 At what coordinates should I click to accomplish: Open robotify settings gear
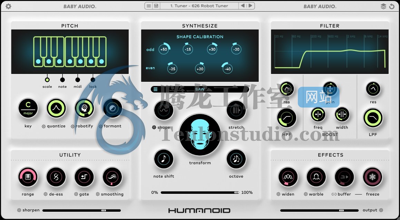[x=72, y=126]
